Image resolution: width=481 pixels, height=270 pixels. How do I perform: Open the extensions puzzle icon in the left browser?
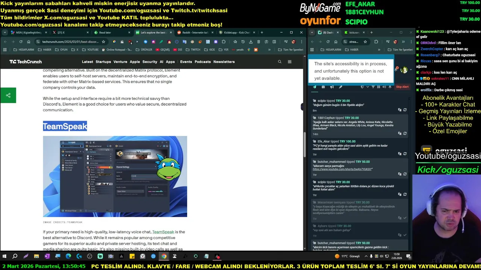click(224, 42)
